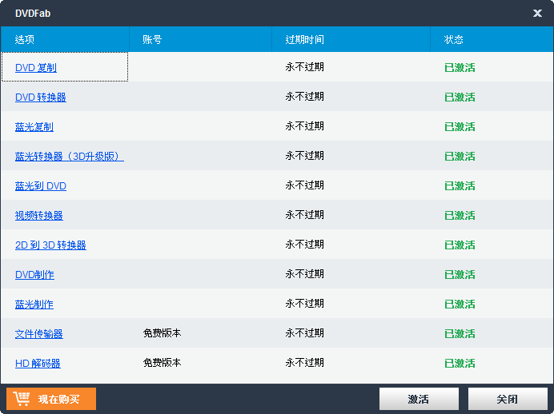Open the DVD 复制 link
This screenshot has height=414, width=554.
click(36, 68)
